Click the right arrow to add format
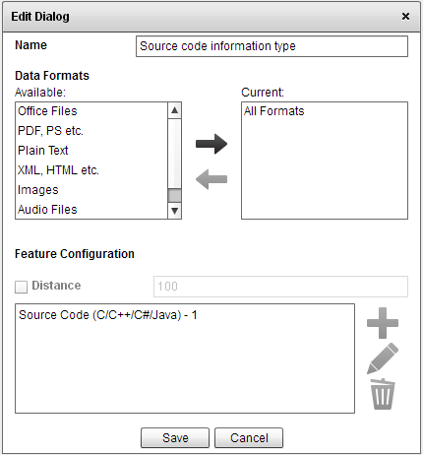 coord(211,144)
